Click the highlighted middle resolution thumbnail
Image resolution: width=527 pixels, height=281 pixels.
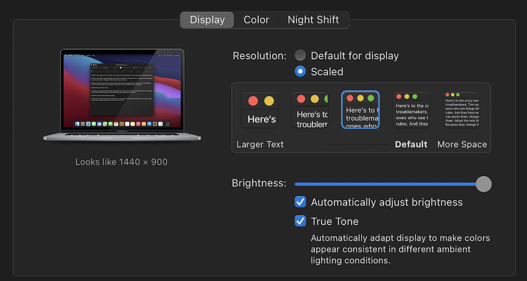click(360, 110)
